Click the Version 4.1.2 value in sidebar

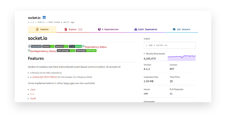[x=147, y=69]
